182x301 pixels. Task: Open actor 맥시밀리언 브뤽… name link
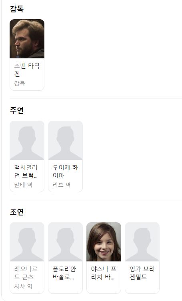(x=26, y=171)
